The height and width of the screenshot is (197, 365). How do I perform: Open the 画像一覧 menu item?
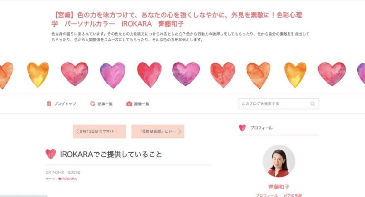pos(142,104)
